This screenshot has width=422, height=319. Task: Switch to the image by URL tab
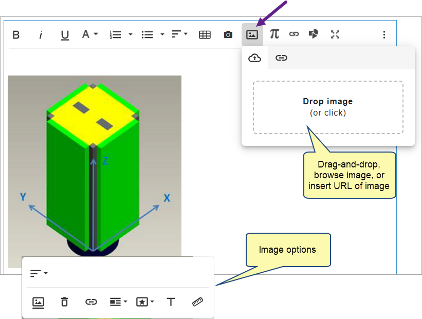pyautogui.click(x=281, y=58)
